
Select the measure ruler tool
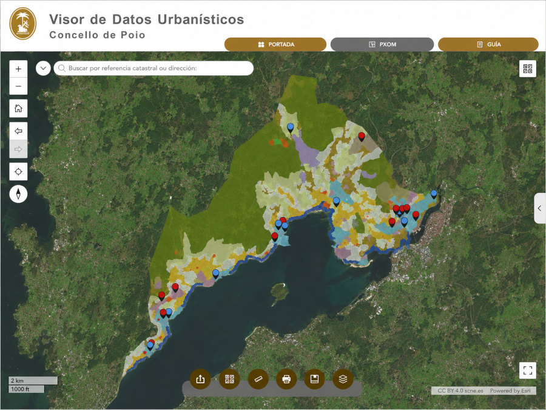click(x=258, y=378)
